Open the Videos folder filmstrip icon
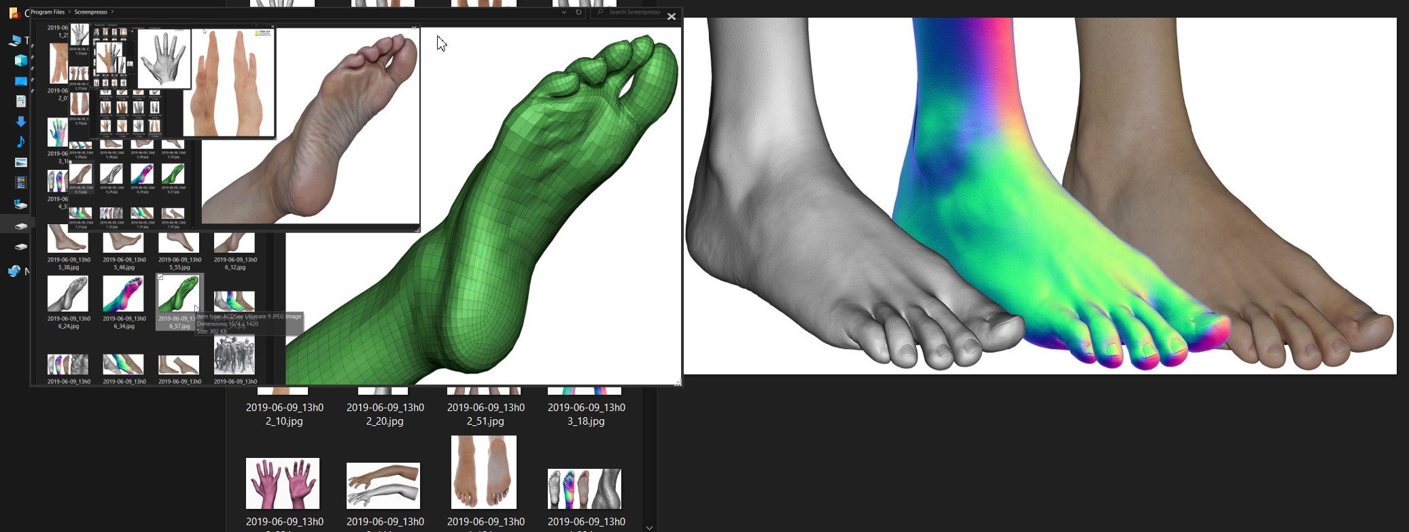 (x=21, y=183)
